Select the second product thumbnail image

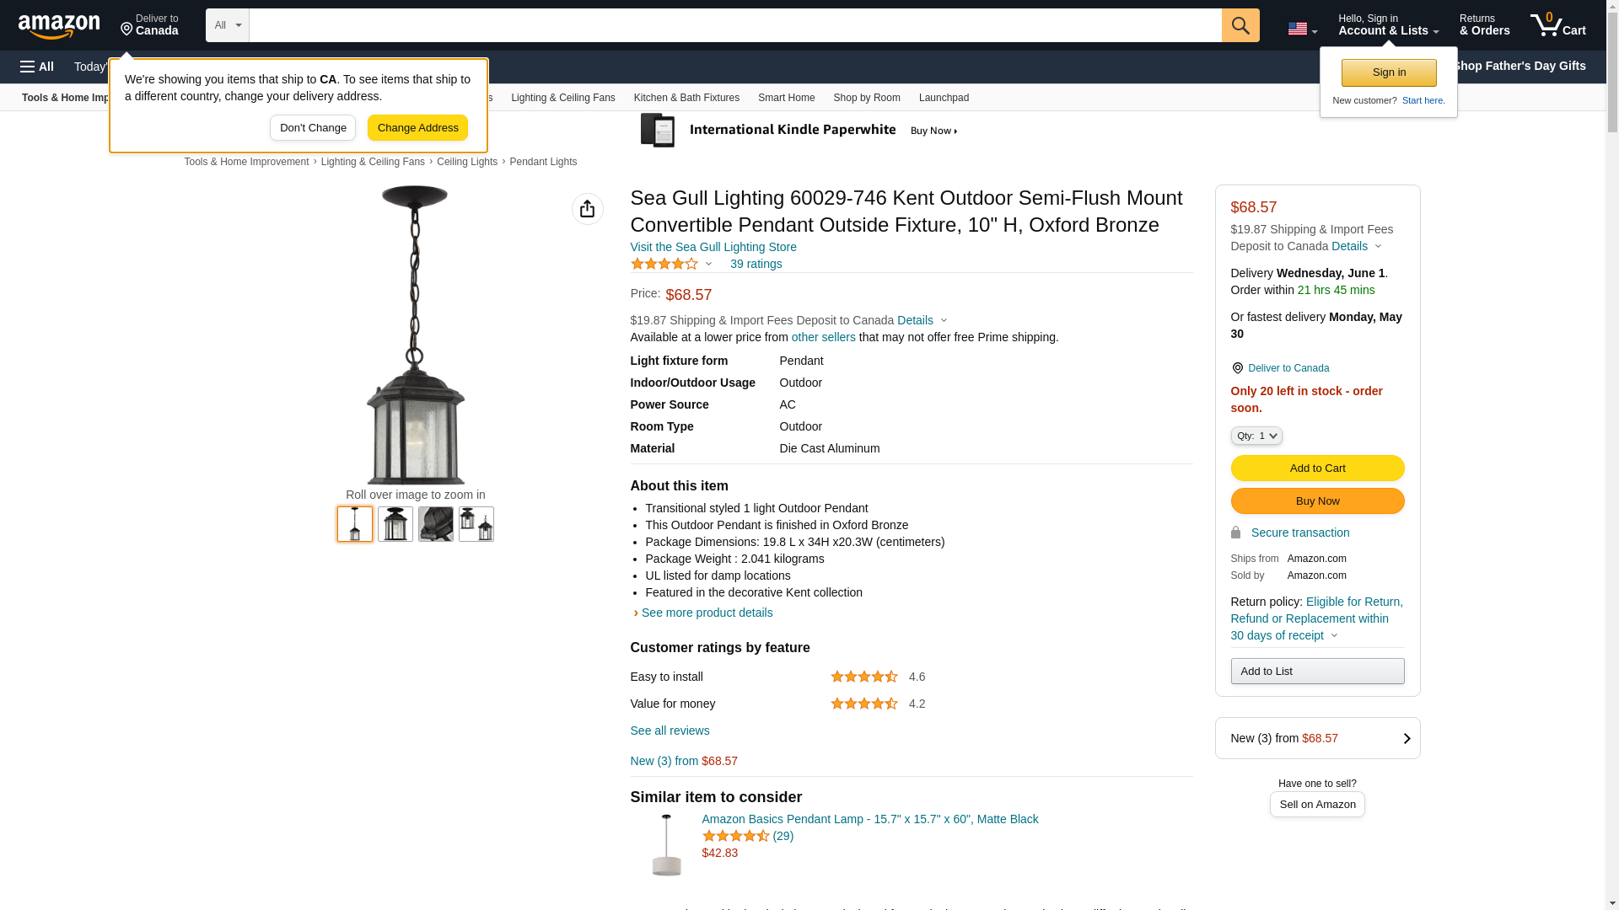(395, 524)
